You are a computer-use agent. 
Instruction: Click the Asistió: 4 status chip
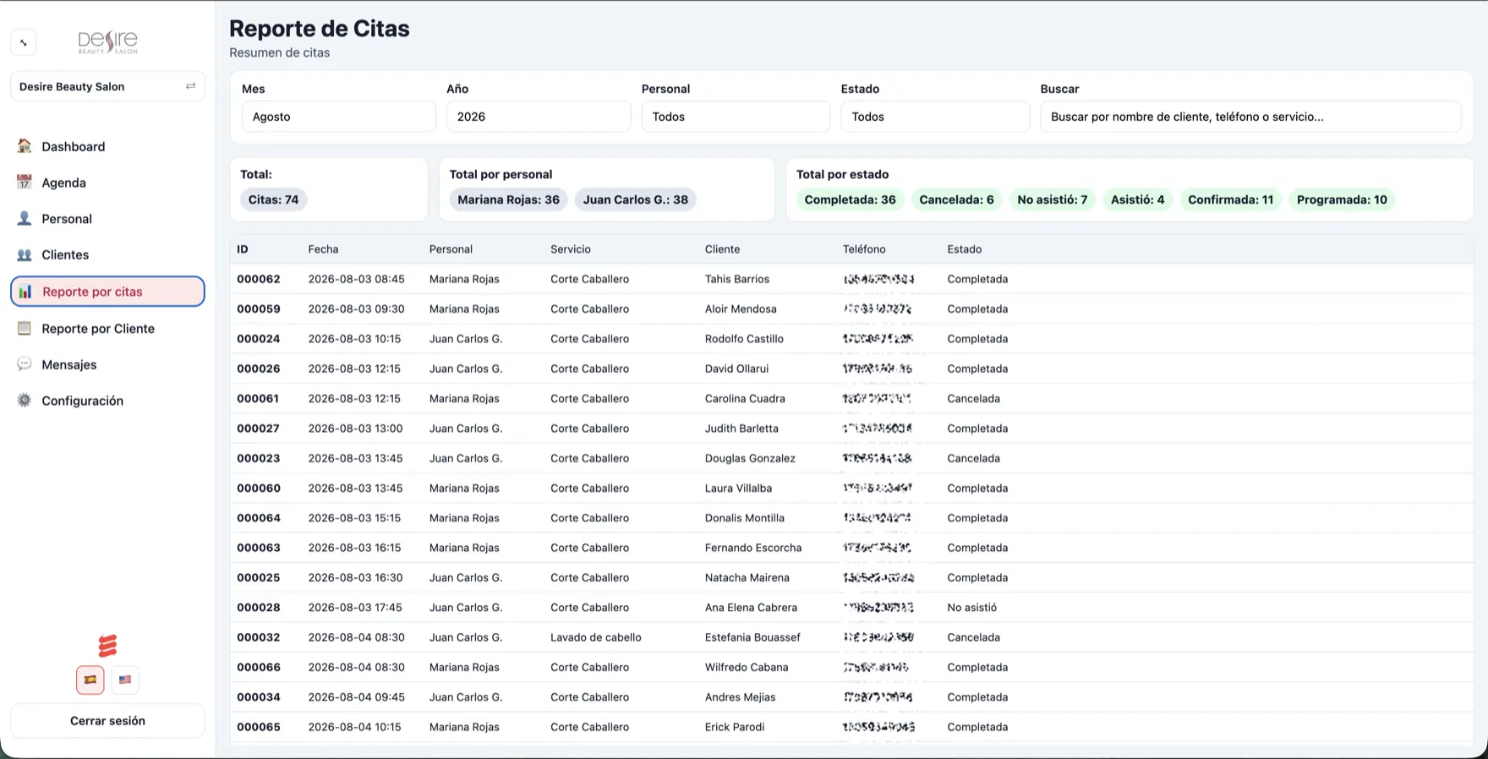coord(1138,199)
